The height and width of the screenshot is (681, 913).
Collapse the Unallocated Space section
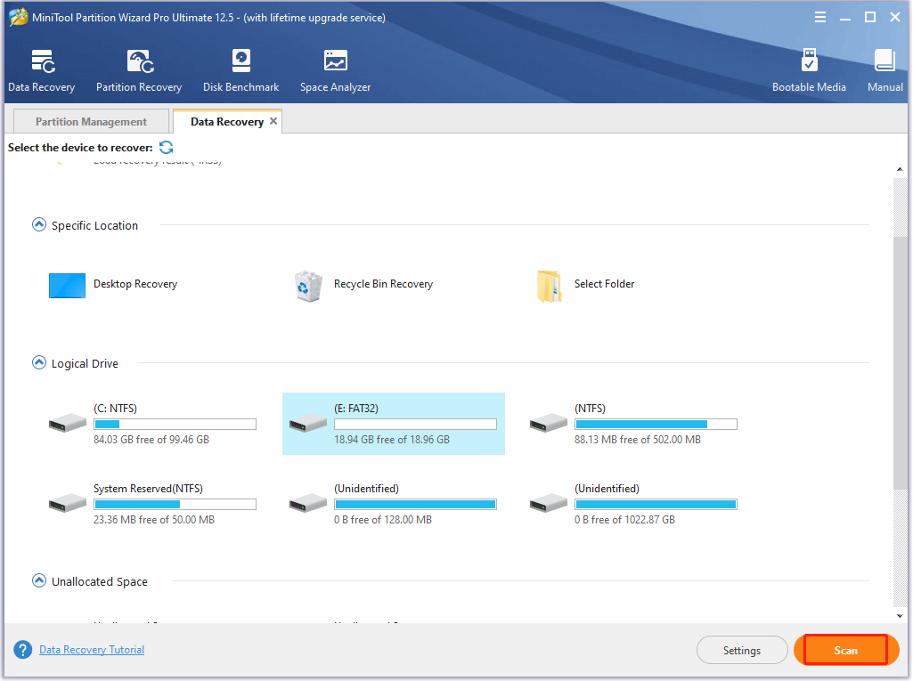tap(38, 581)
